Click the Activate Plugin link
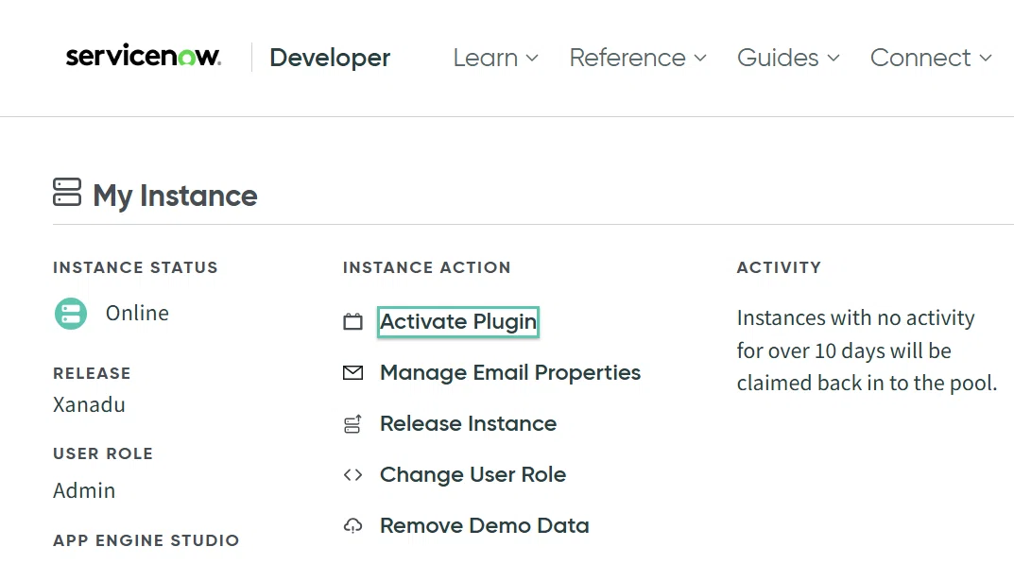The image size is (1014, 564). (x=457, y=321)
